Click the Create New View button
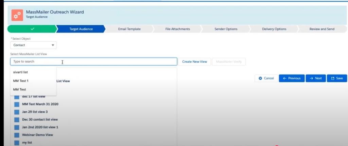Image resolution: width=348 pixels, height=146 pixels. [195, 62]
